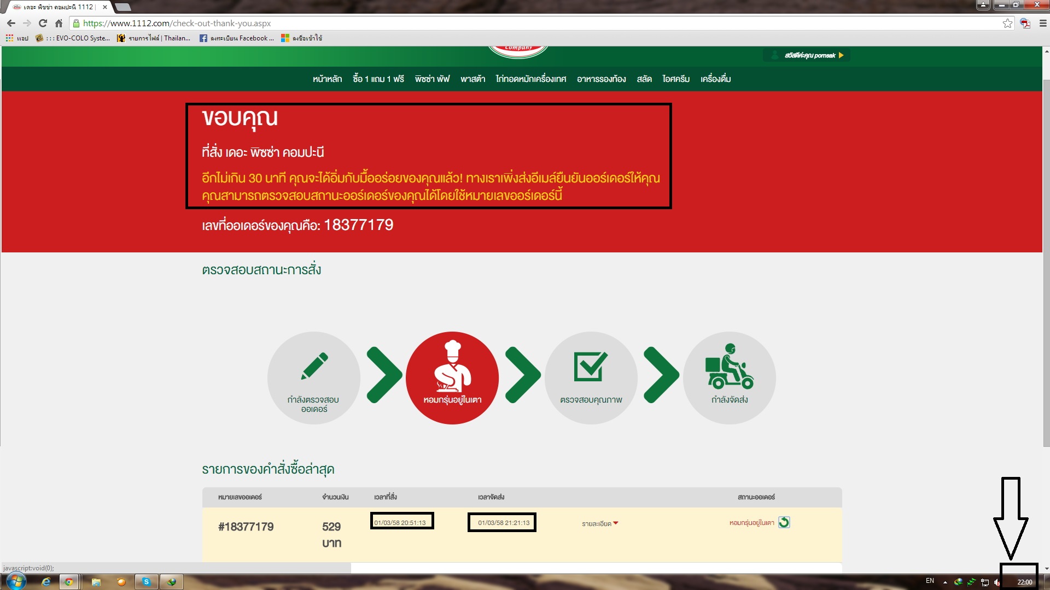This screenshot has height=590, width=1050.
Task: Open the ไก่ทอดหมักเครื่องเทศ menu
Action: (530, 79)
